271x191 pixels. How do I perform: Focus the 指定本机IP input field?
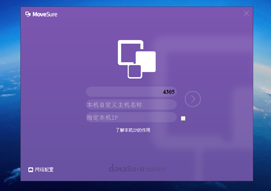coord(131,117)
